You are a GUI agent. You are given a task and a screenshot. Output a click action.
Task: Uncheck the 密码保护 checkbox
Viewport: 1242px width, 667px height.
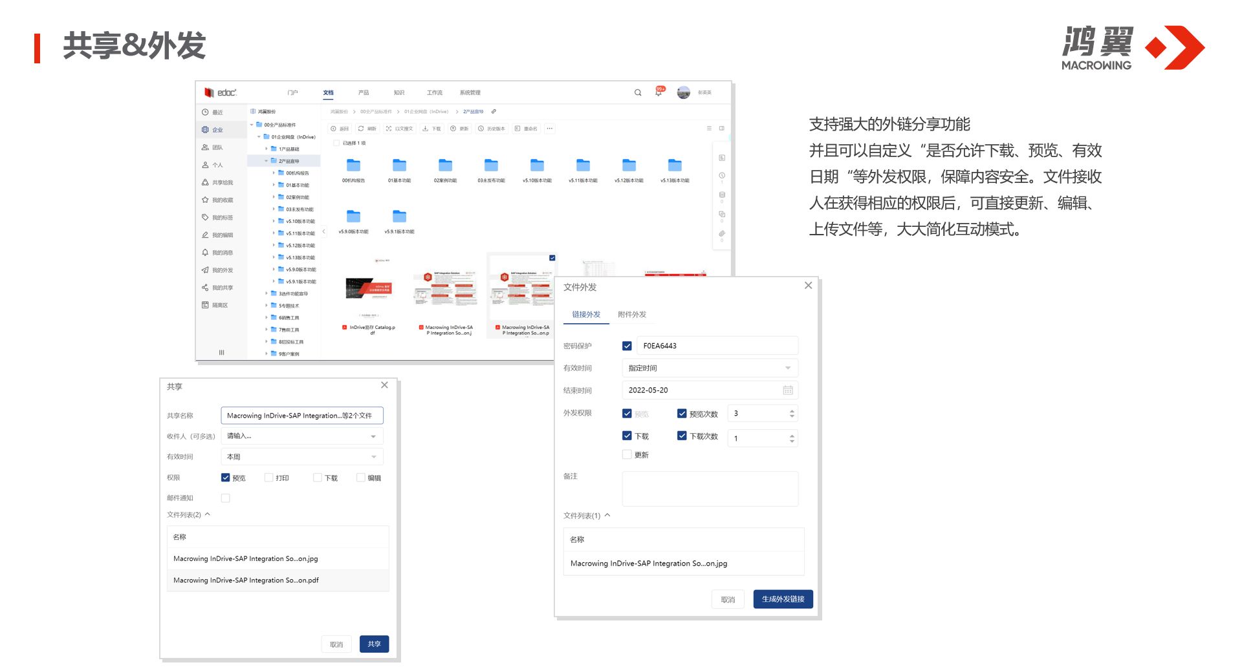coord(627,346)
